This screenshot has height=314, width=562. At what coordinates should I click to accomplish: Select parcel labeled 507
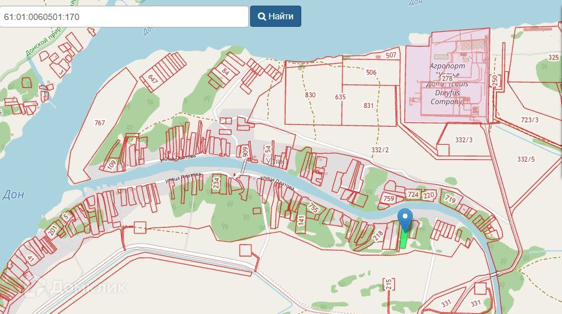[x=391, y=55]
